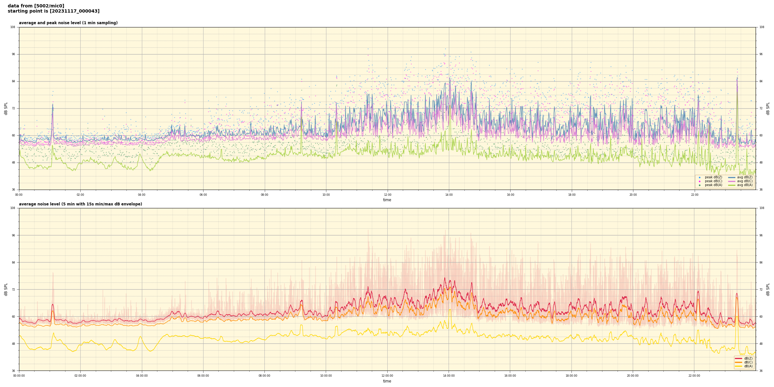Click the yellow dB(A) legend line in lower chart
Screen dimensions: 774x387
click(739, 366)
